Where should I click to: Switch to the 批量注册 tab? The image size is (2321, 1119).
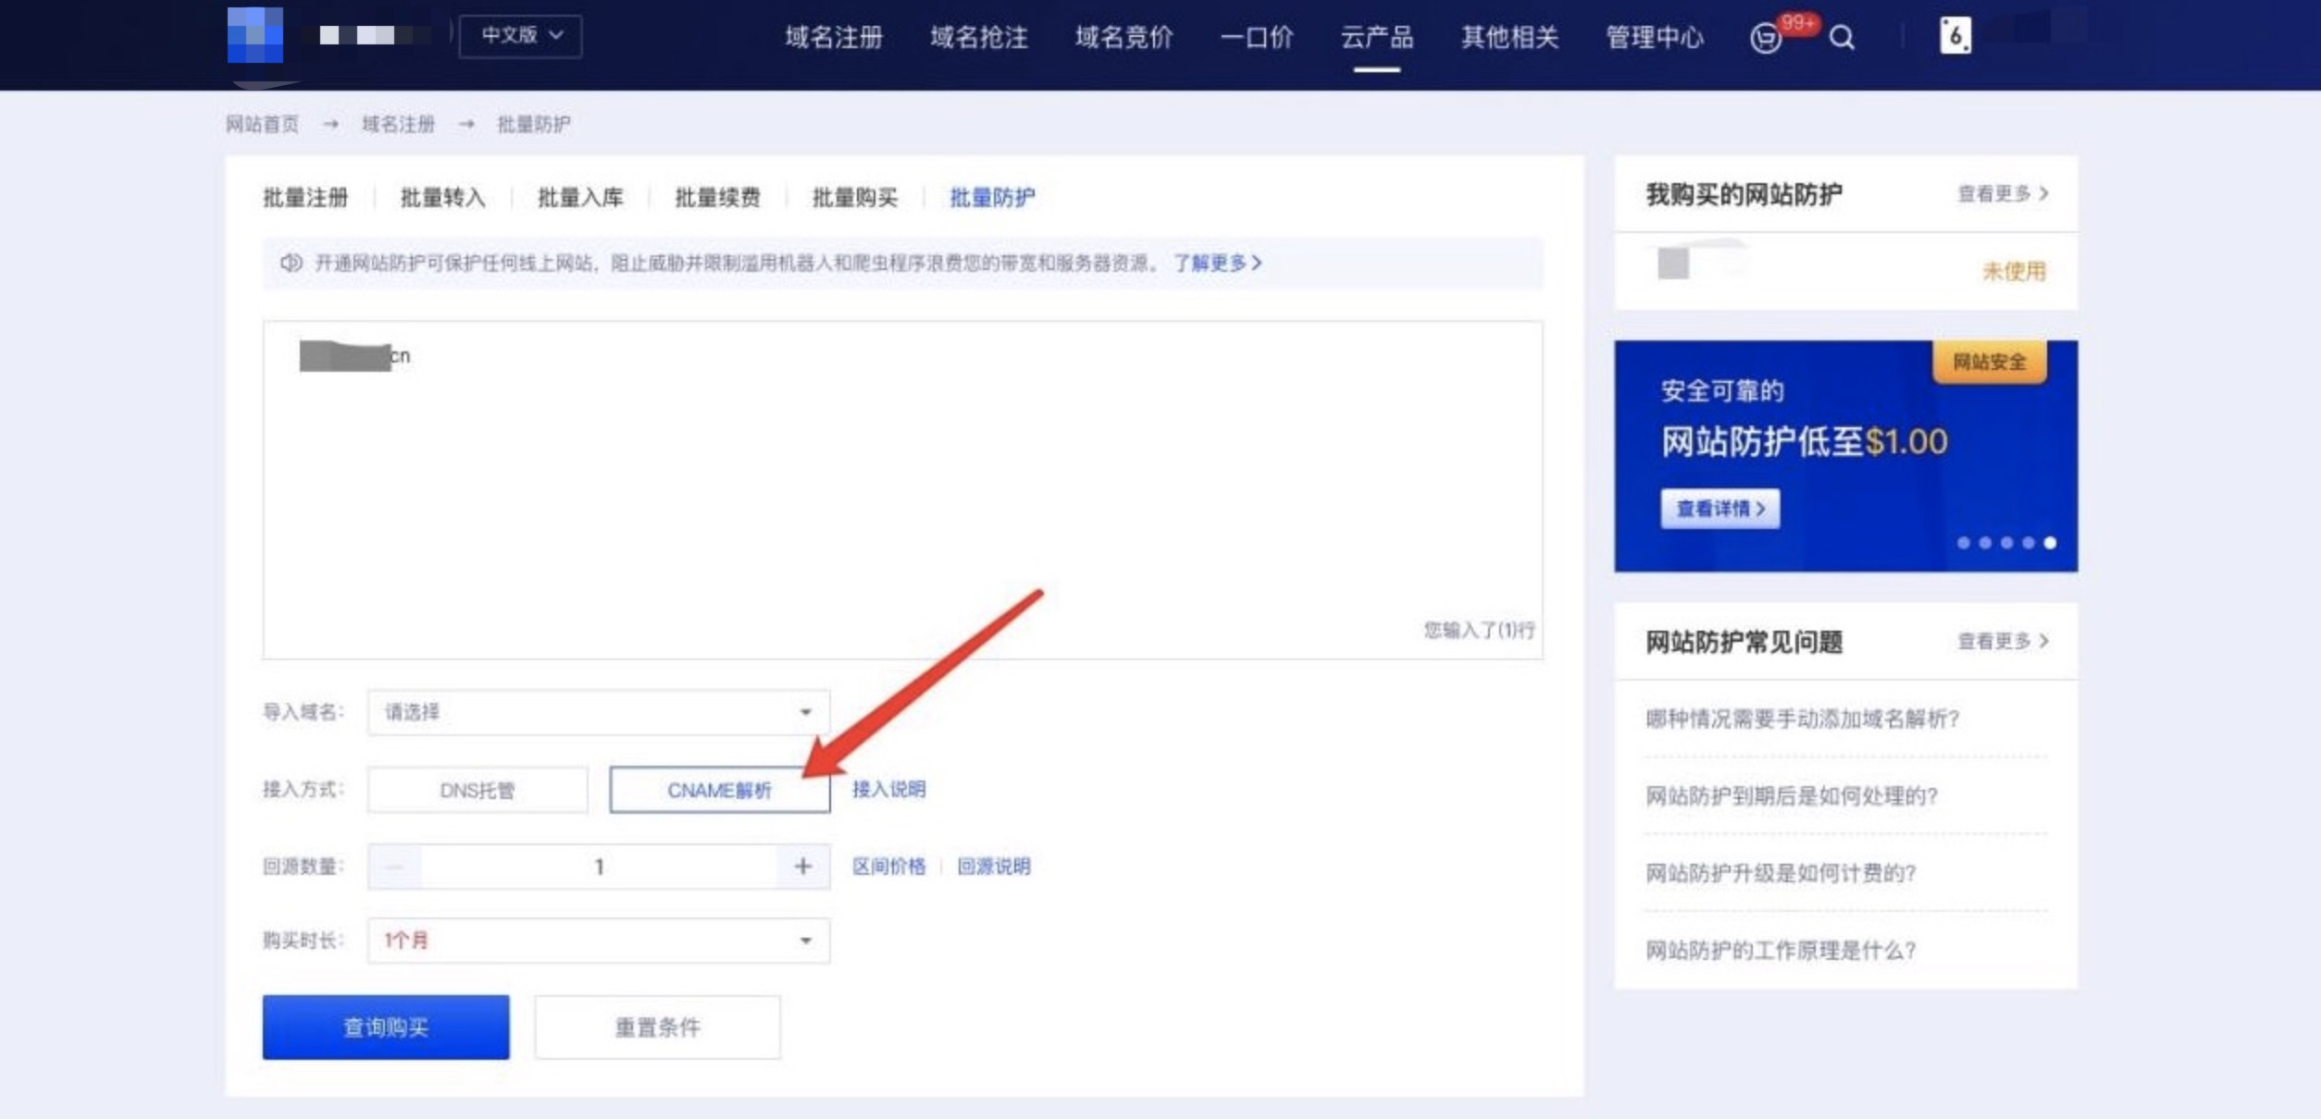pos(305,197)
